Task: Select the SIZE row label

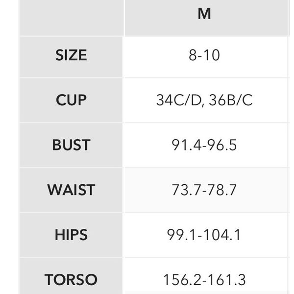Action: coord(71,55)
